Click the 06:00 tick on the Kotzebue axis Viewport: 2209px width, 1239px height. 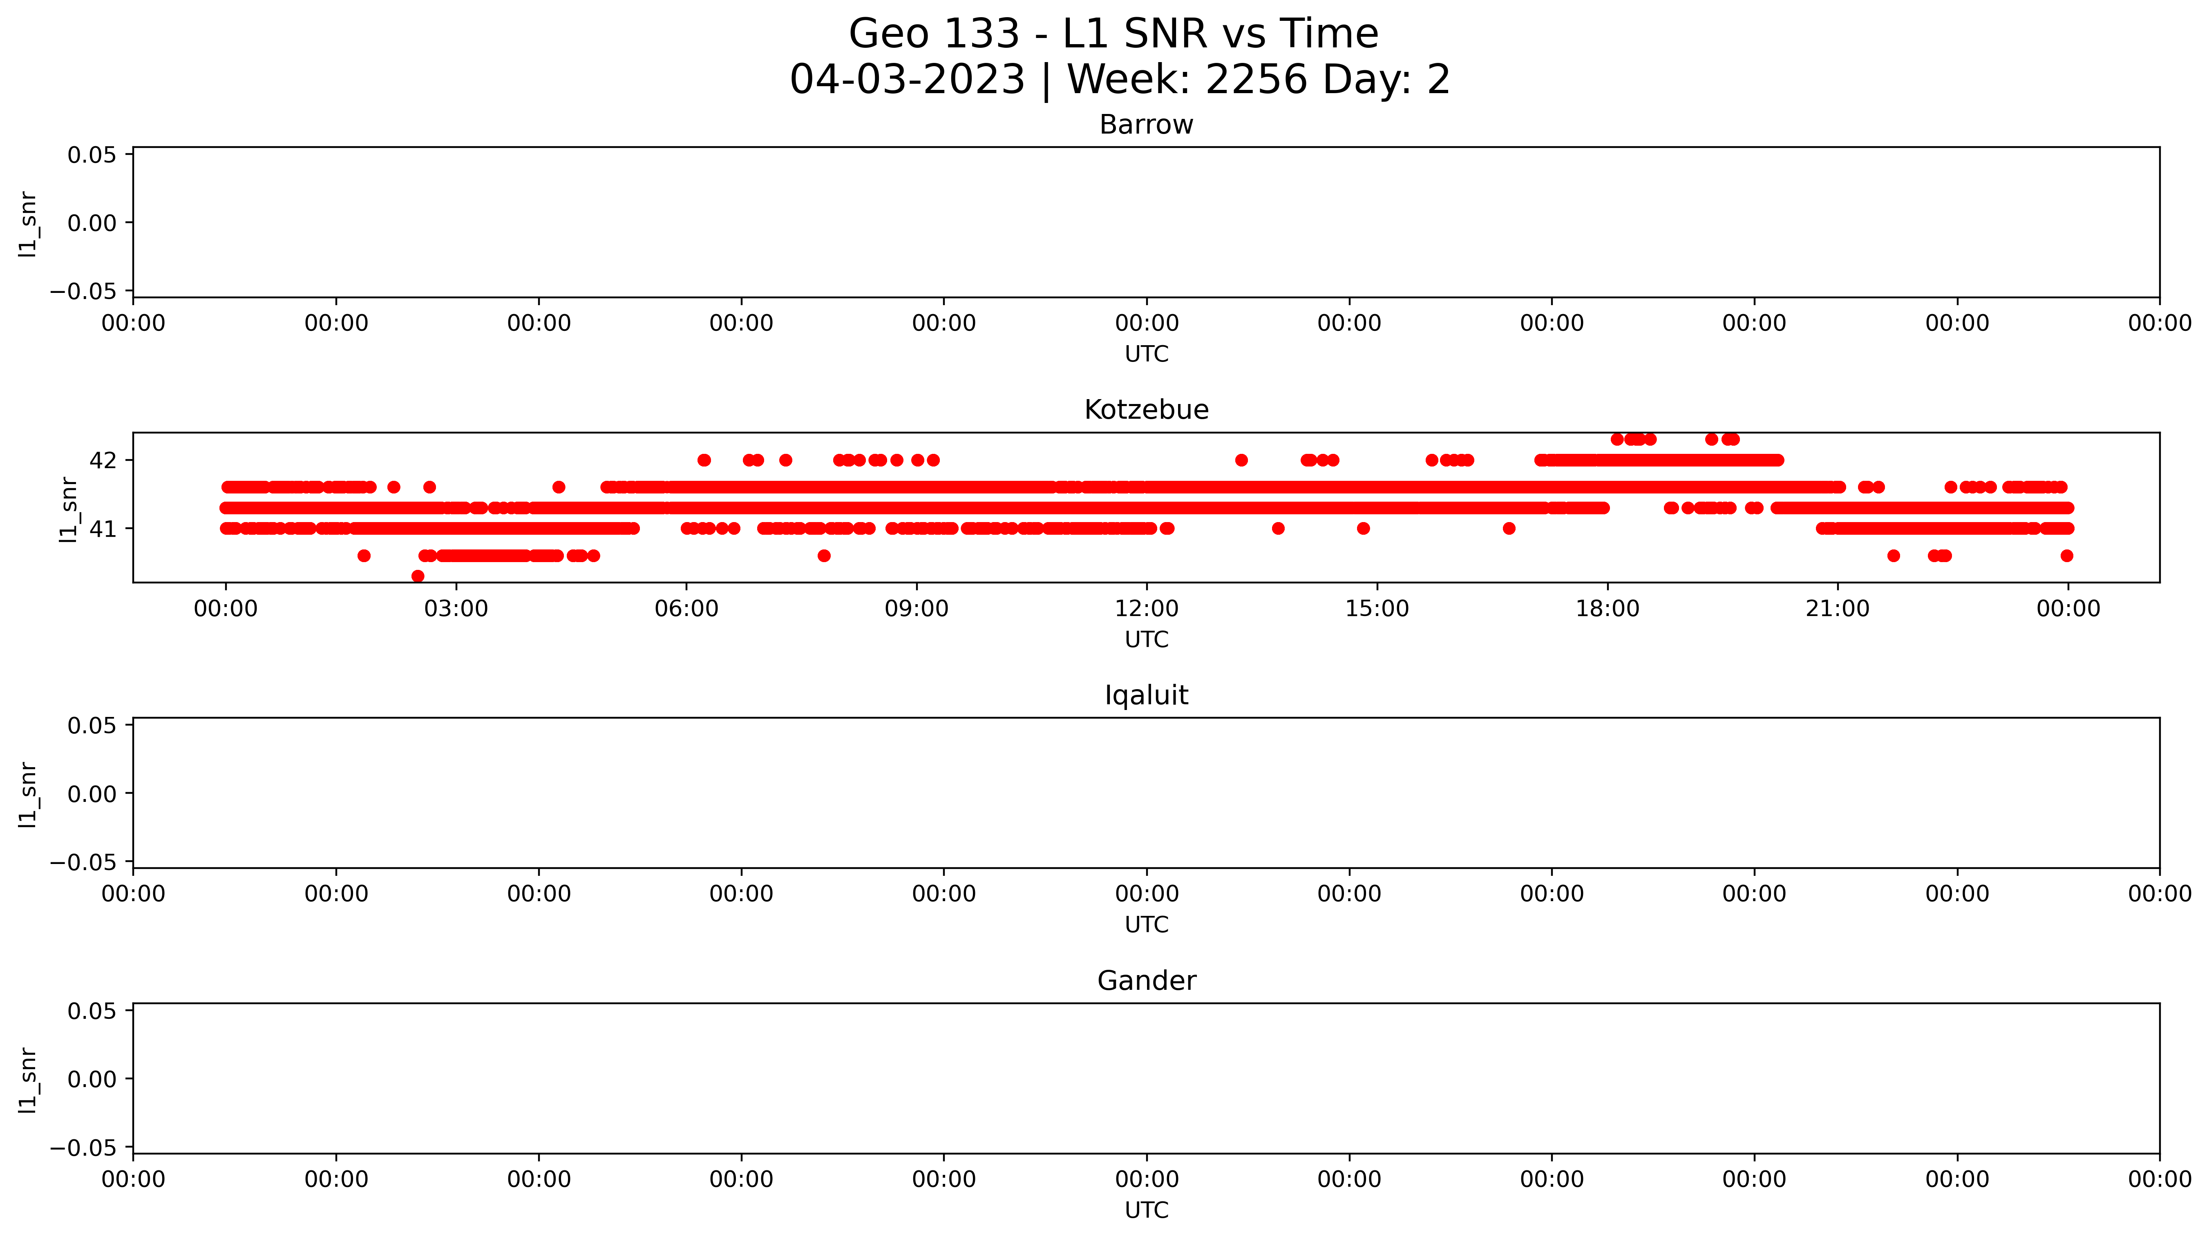[x=686, y=609]
